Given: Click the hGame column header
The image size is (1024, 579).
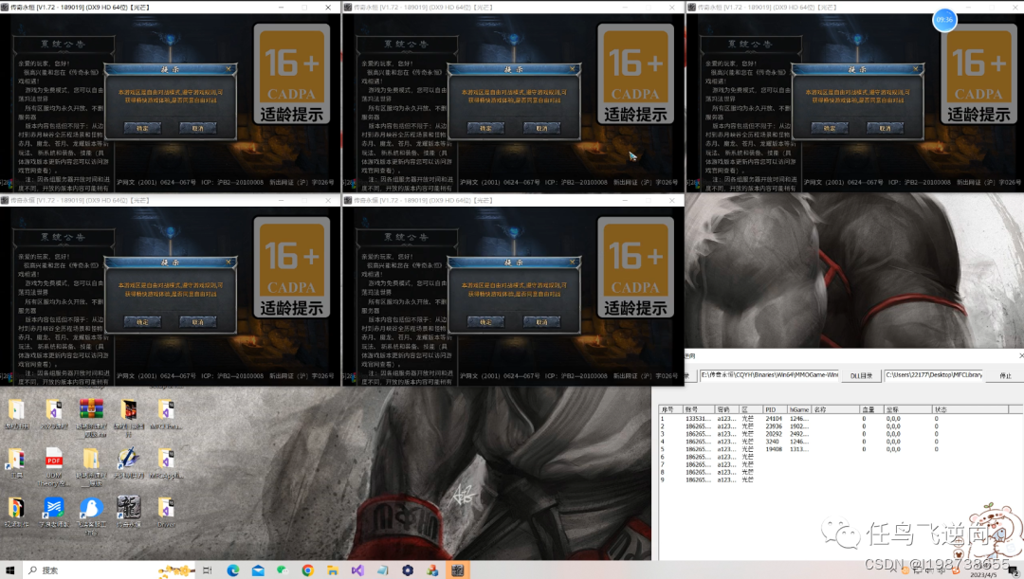Looking at the screenshot, I should 799,409.
